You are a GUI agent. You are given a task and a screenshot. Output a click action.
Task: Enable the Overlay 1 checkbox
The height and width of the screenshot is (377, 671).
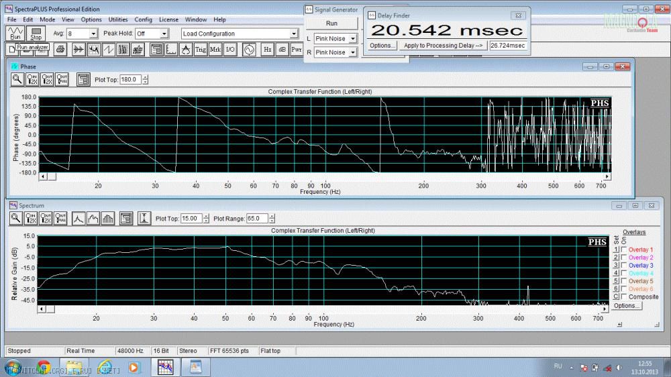click(624, 250)
